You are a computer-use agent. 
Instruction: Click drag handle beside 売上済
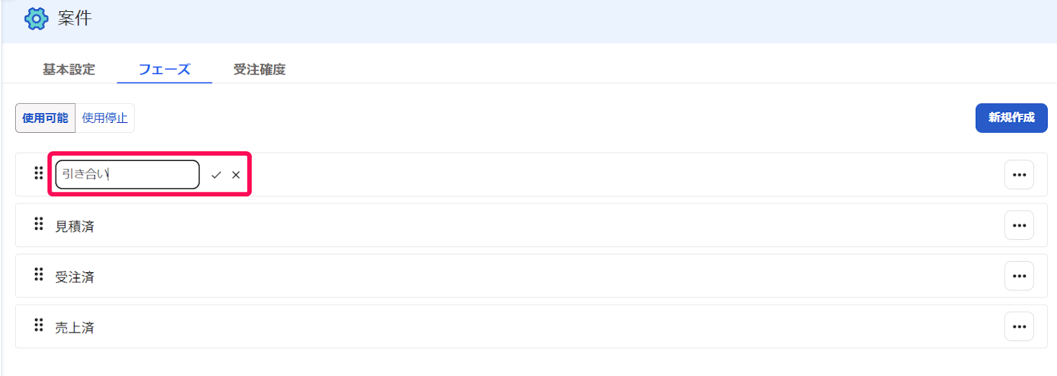pyautogui.click(x=39, y=325)
